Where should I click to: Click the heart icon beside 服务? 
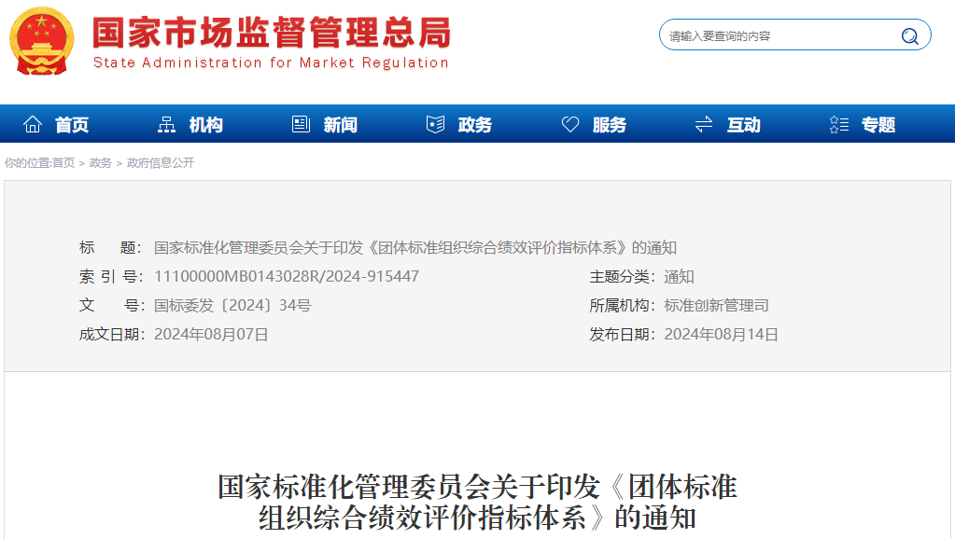click(x=570, y=124)
